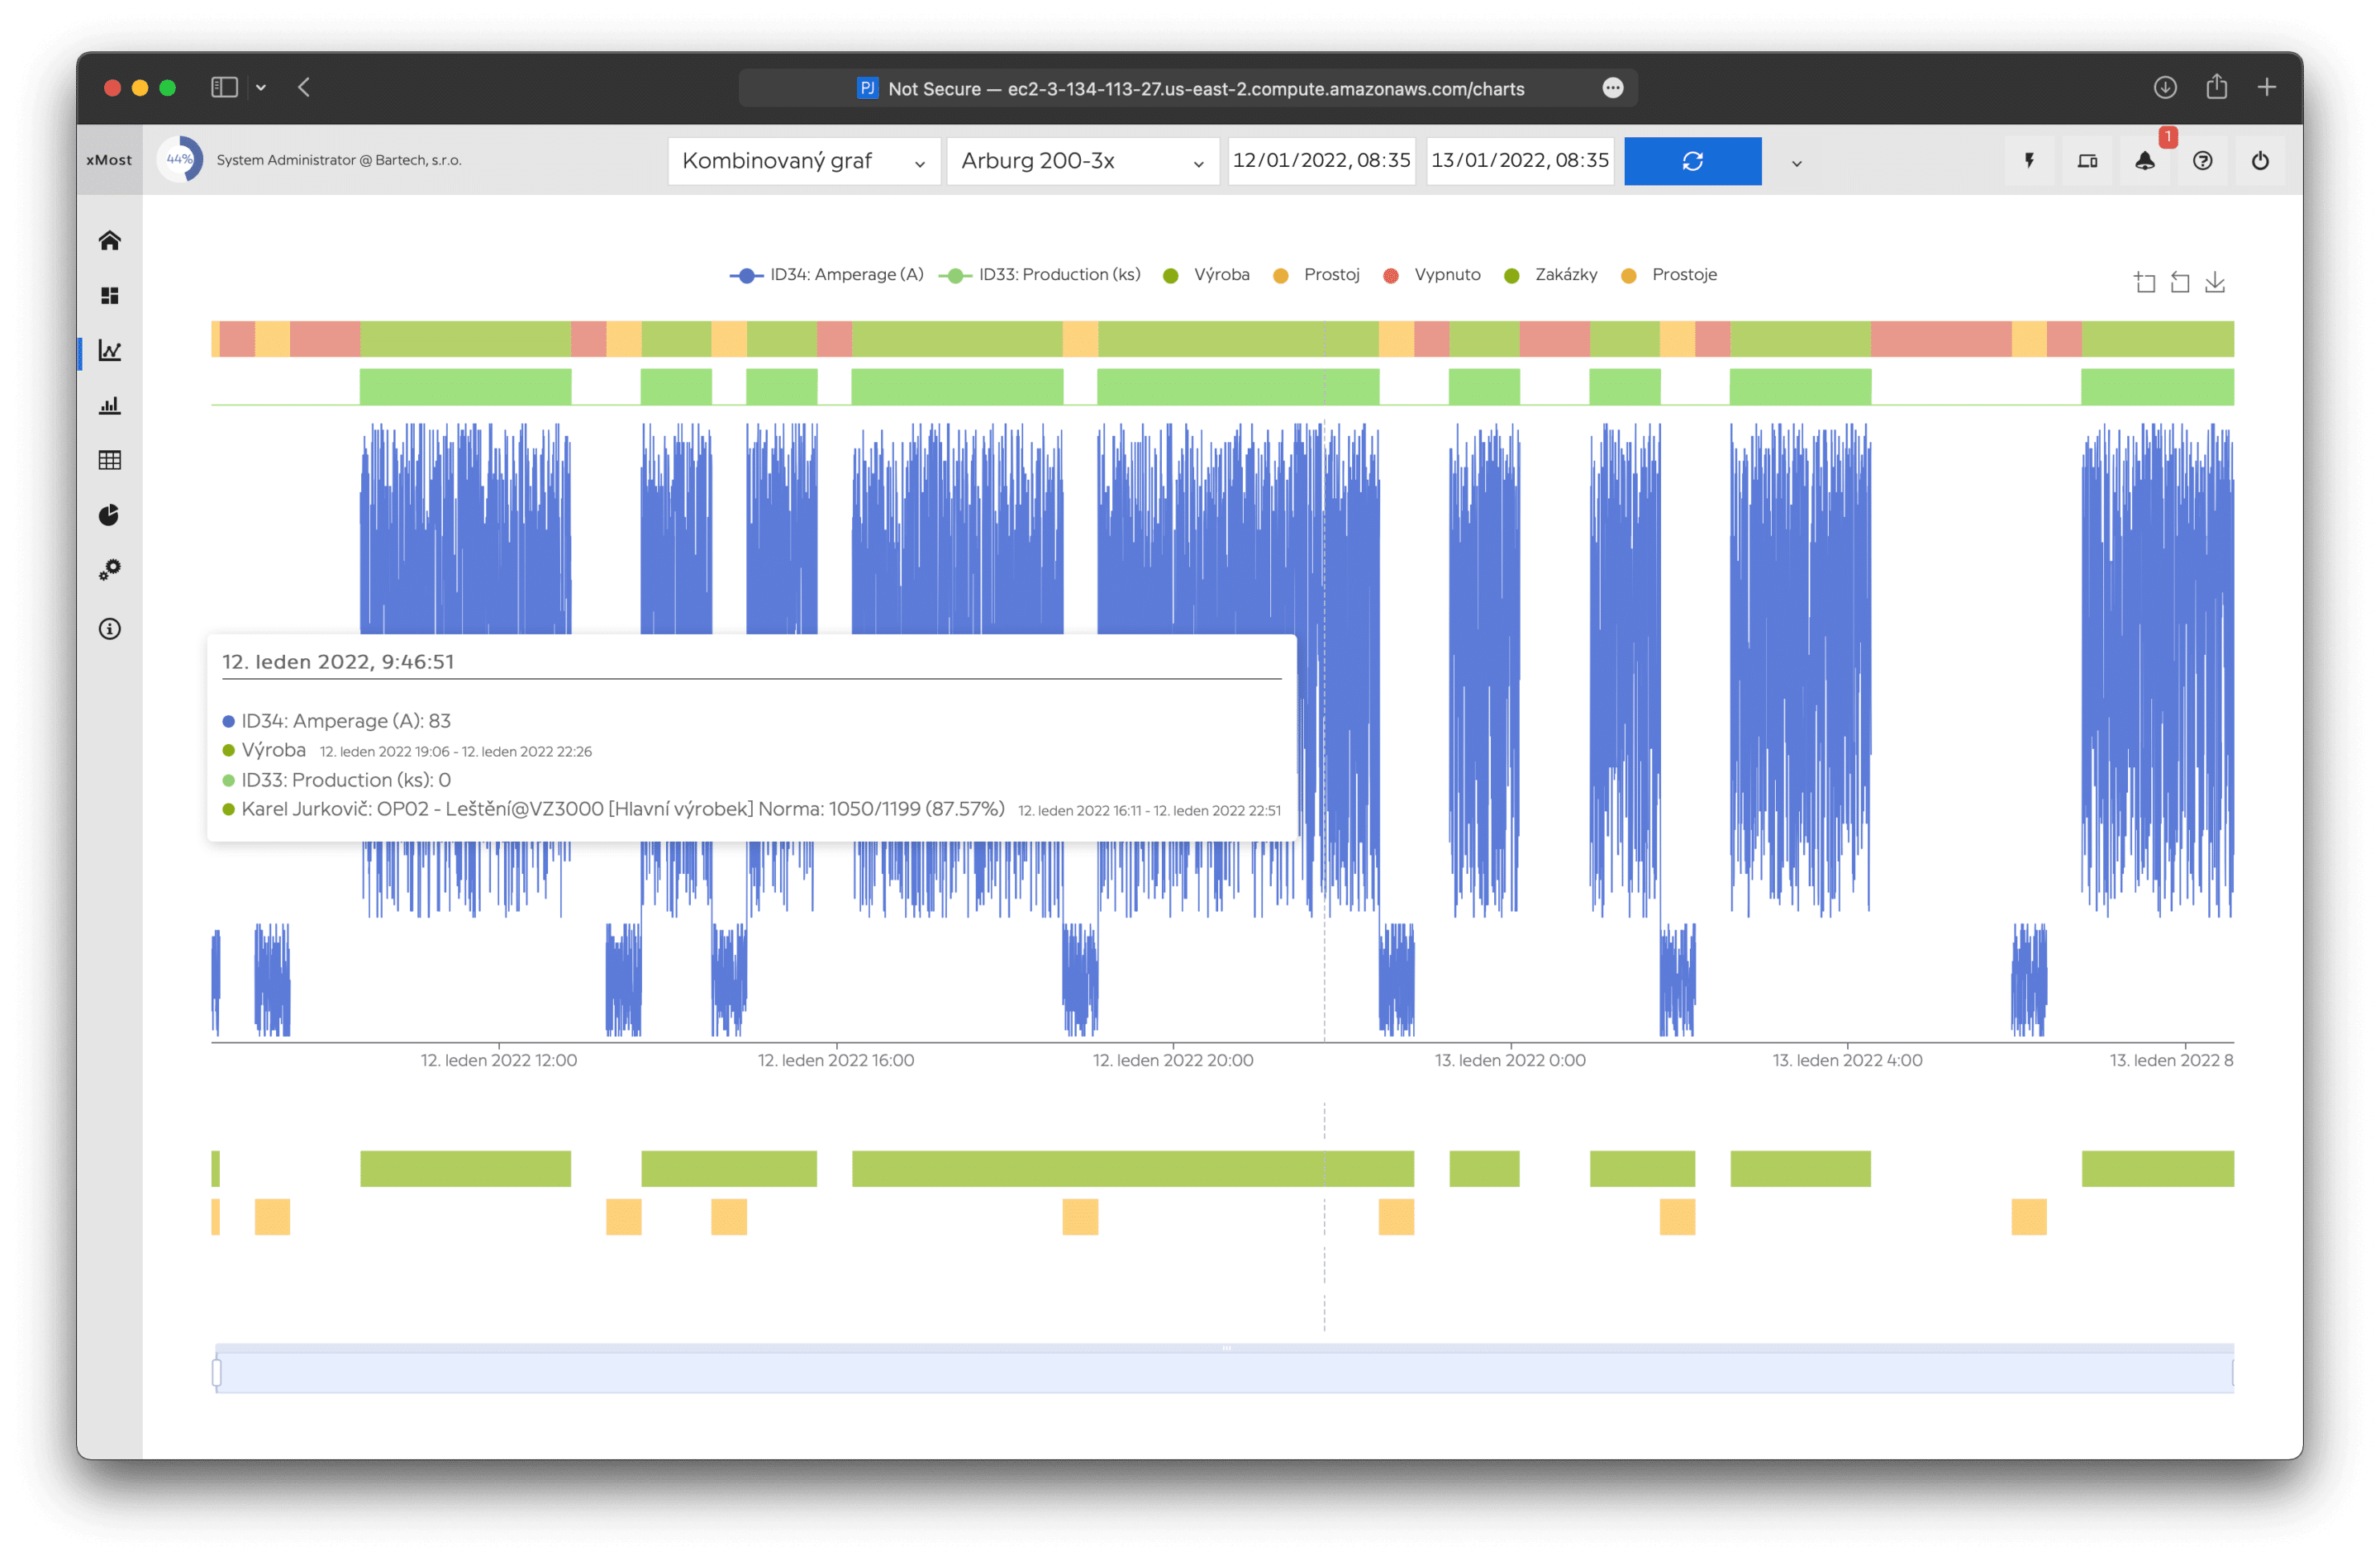The width and height of the screenshot is (2380, 1561).
Task: Reset the chart zoom icon
Action: (x=2180, y=282)
